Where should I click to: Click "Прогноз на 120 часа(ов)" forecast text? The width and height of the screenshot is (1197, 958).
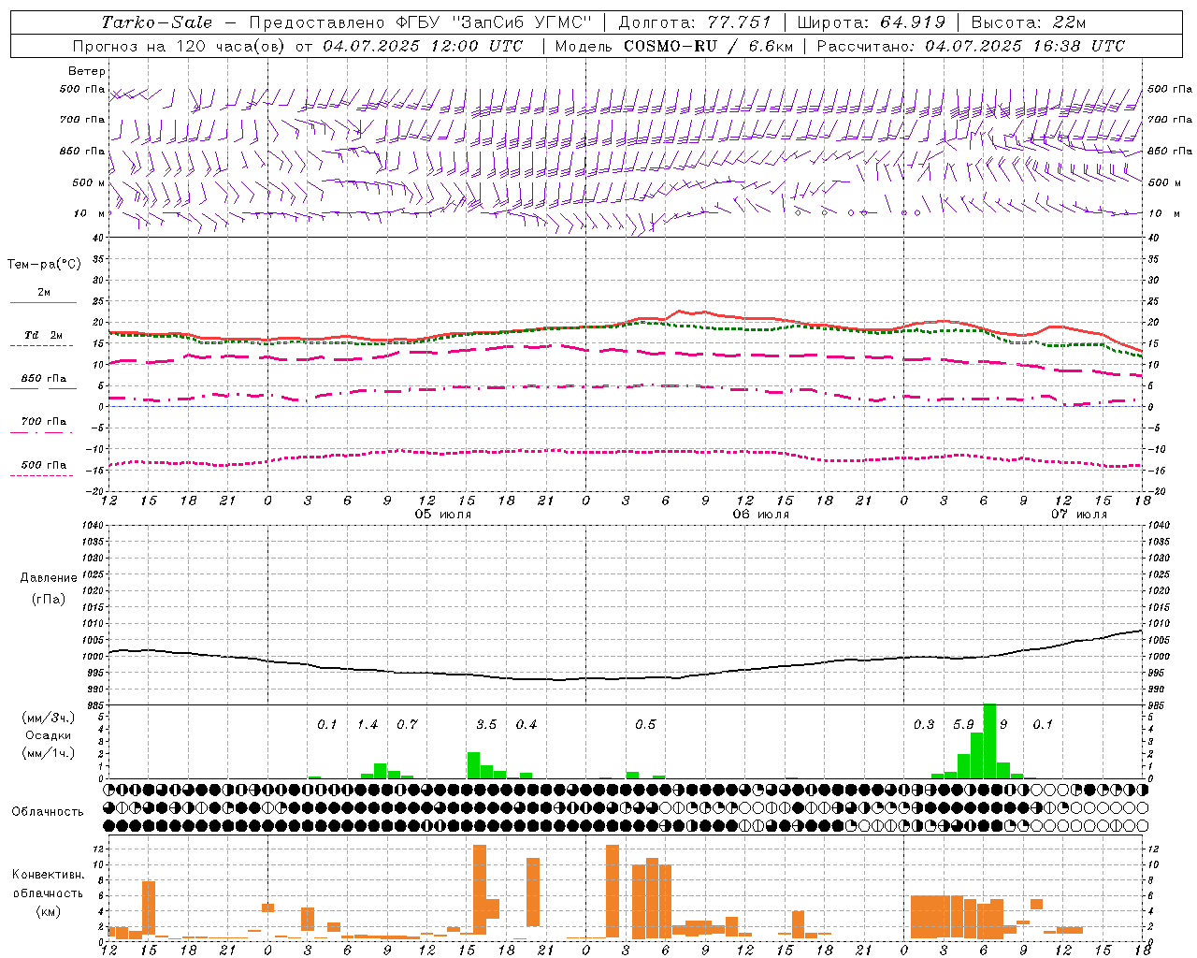point(178,46)
